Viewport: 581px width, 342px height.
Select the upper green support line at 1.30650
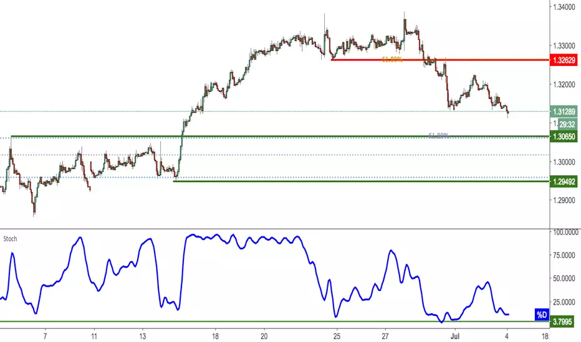click(281, 136)
